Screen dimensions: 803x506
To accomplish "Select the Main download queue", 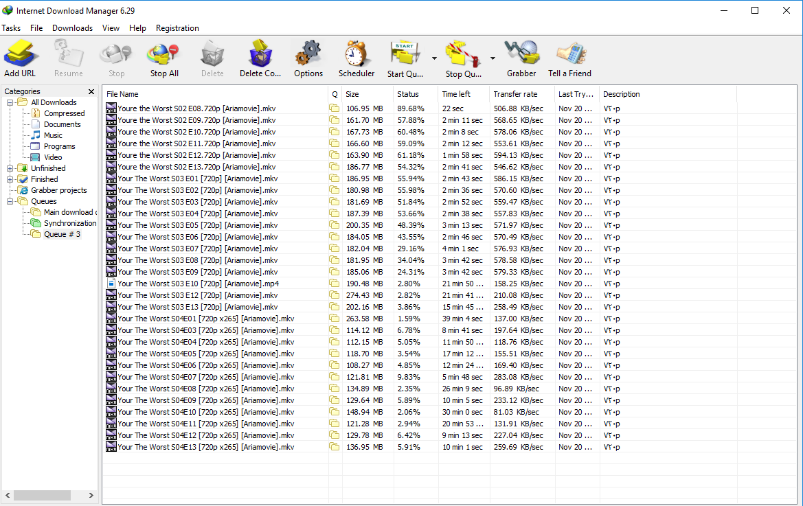I will [70, 212].
